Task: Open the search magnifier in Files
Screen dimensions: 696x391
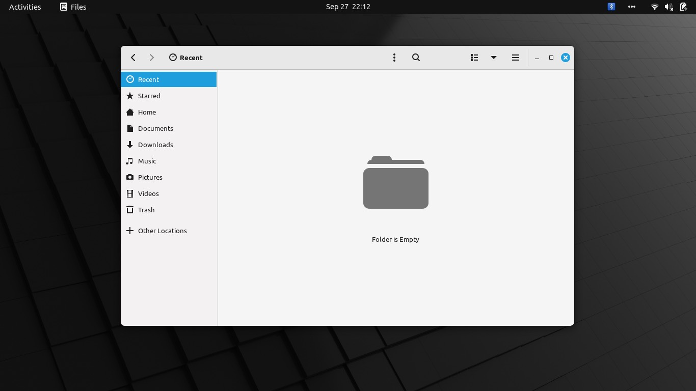Action: (x=416, y=58)
